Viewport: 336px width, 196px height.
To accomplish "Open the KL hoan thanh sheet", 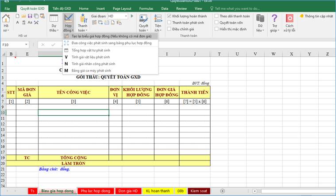I will click(x=158, y=191).
